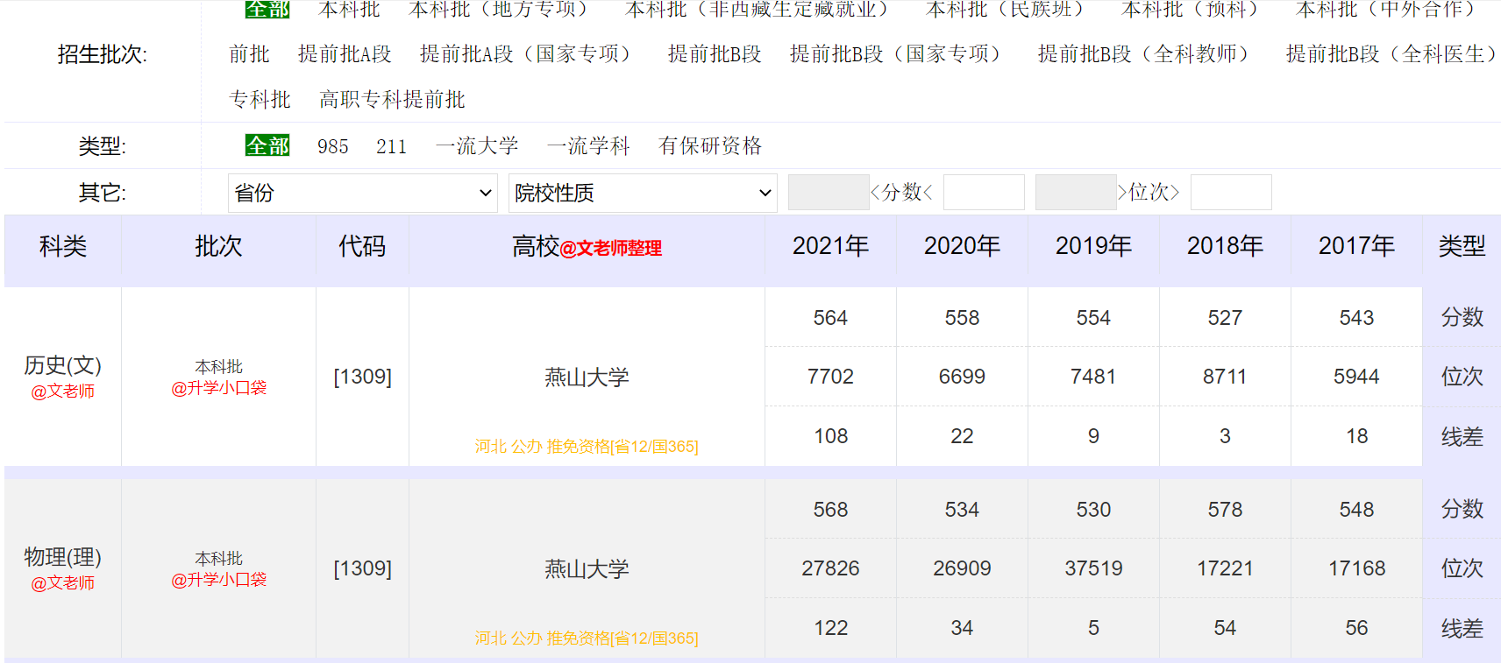The image size is (1501, 663).
Task: Open 燕山大学 in the 历史(文) row
Action: pyautogui.click(x=587, y=377)
